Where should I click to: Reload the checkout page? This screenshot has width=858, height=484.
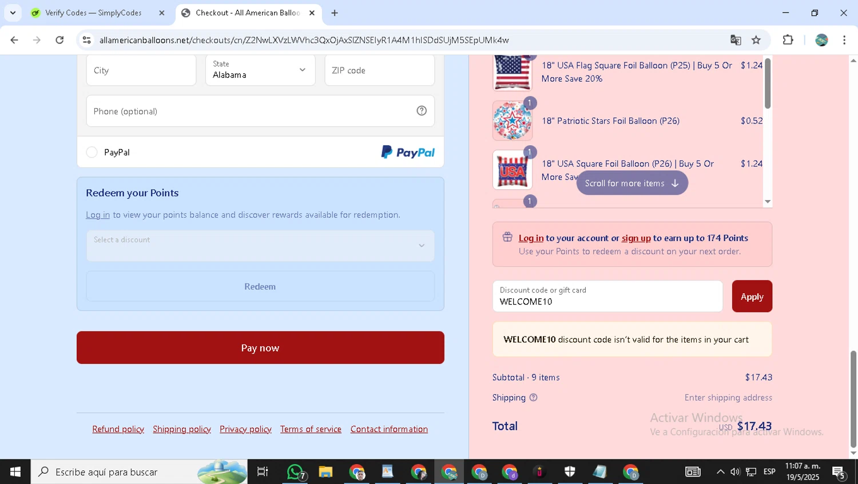[59, 40]
